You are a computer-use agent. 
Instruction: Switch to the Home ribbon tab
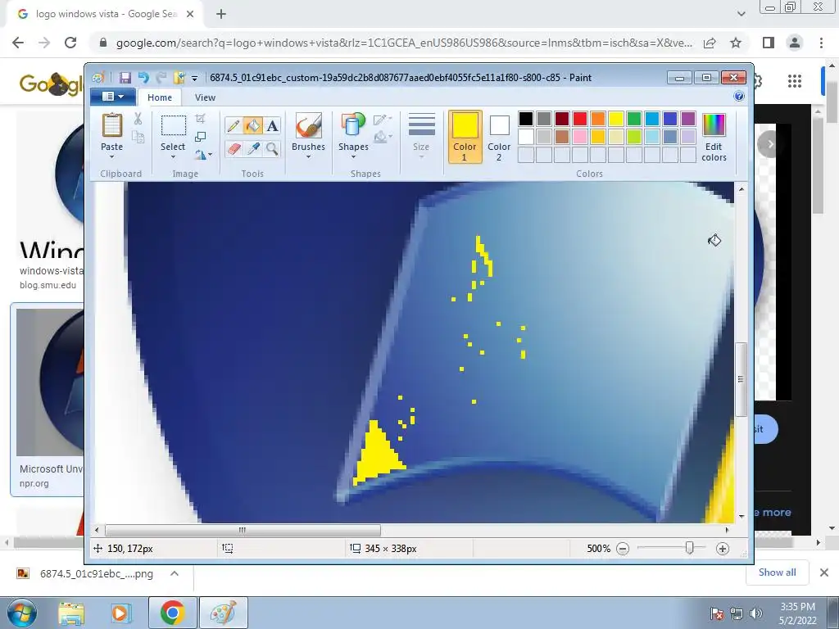[160, 97]
